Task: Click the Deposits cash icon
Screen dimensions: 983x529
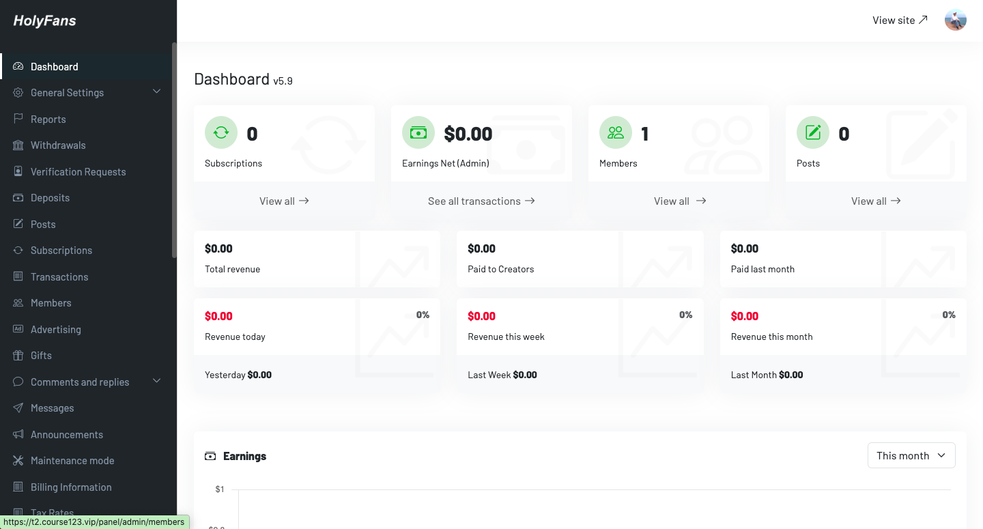Action: tap(18, 197)
